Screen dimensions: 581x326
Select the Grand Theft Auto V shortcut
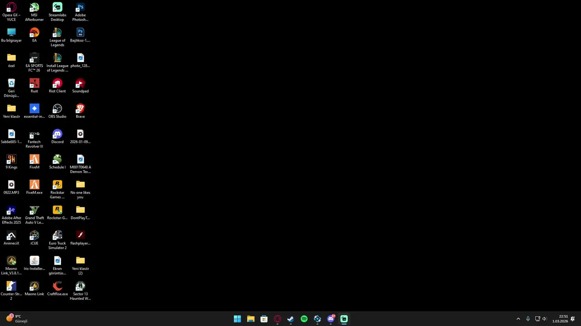pyautogui.click(x=34, y=215)
